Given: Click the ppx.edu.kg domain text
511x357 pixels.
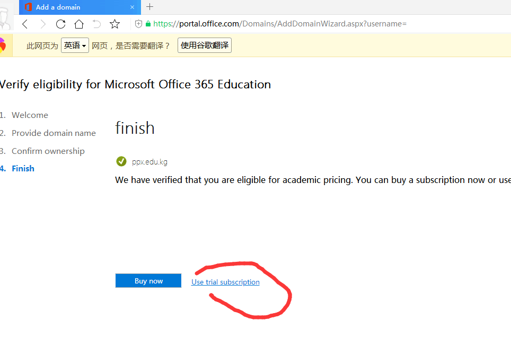Looking at the screenshot, I should pyautogui.click(x=149, y=162).
